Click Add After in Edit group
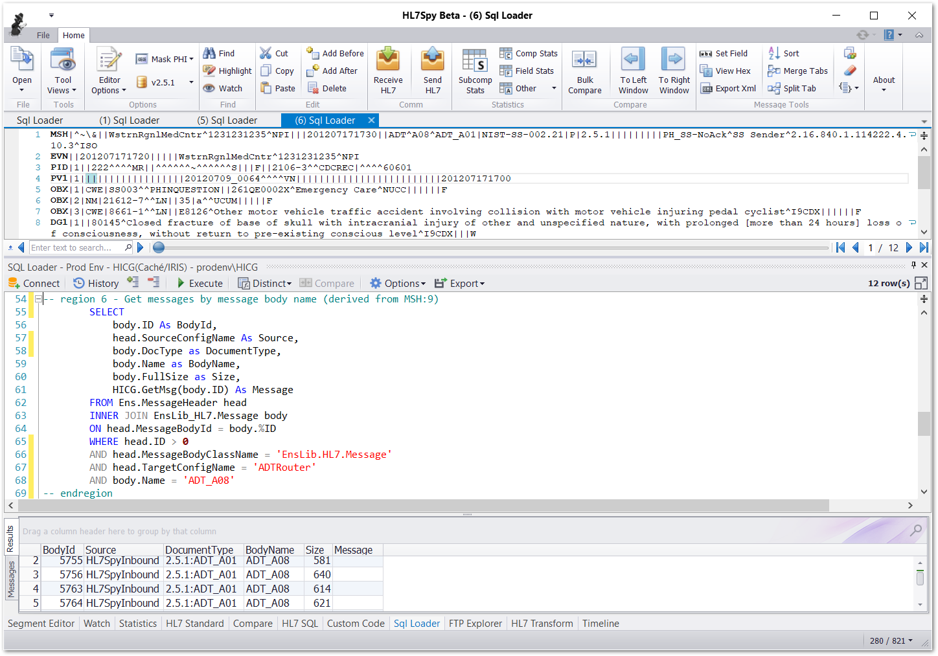This screenshot has height=656, width=938. 332,71
